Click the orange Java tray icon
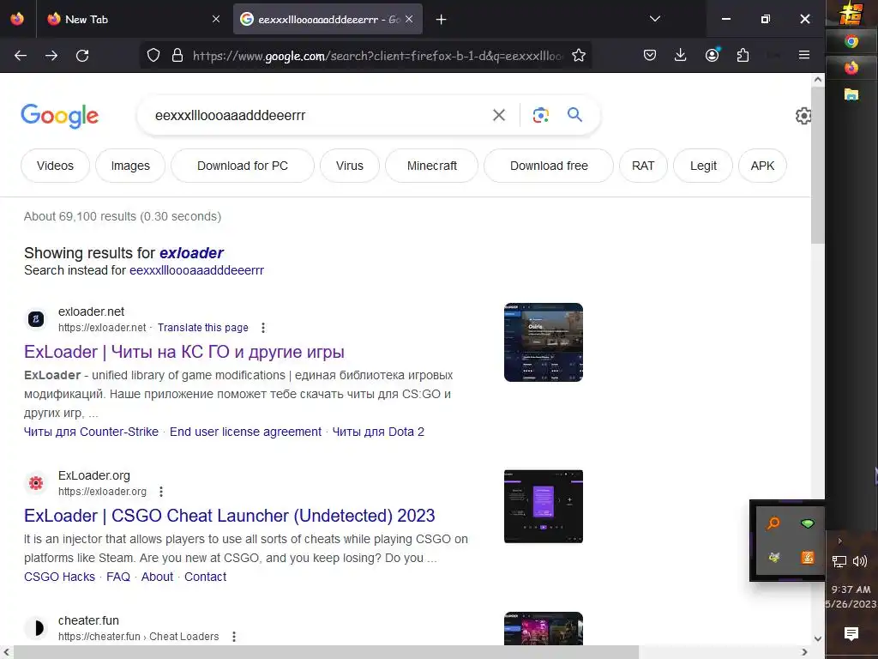Image resolution: width=878 pixels, height=659 pixels. click(x=808, y=558)
